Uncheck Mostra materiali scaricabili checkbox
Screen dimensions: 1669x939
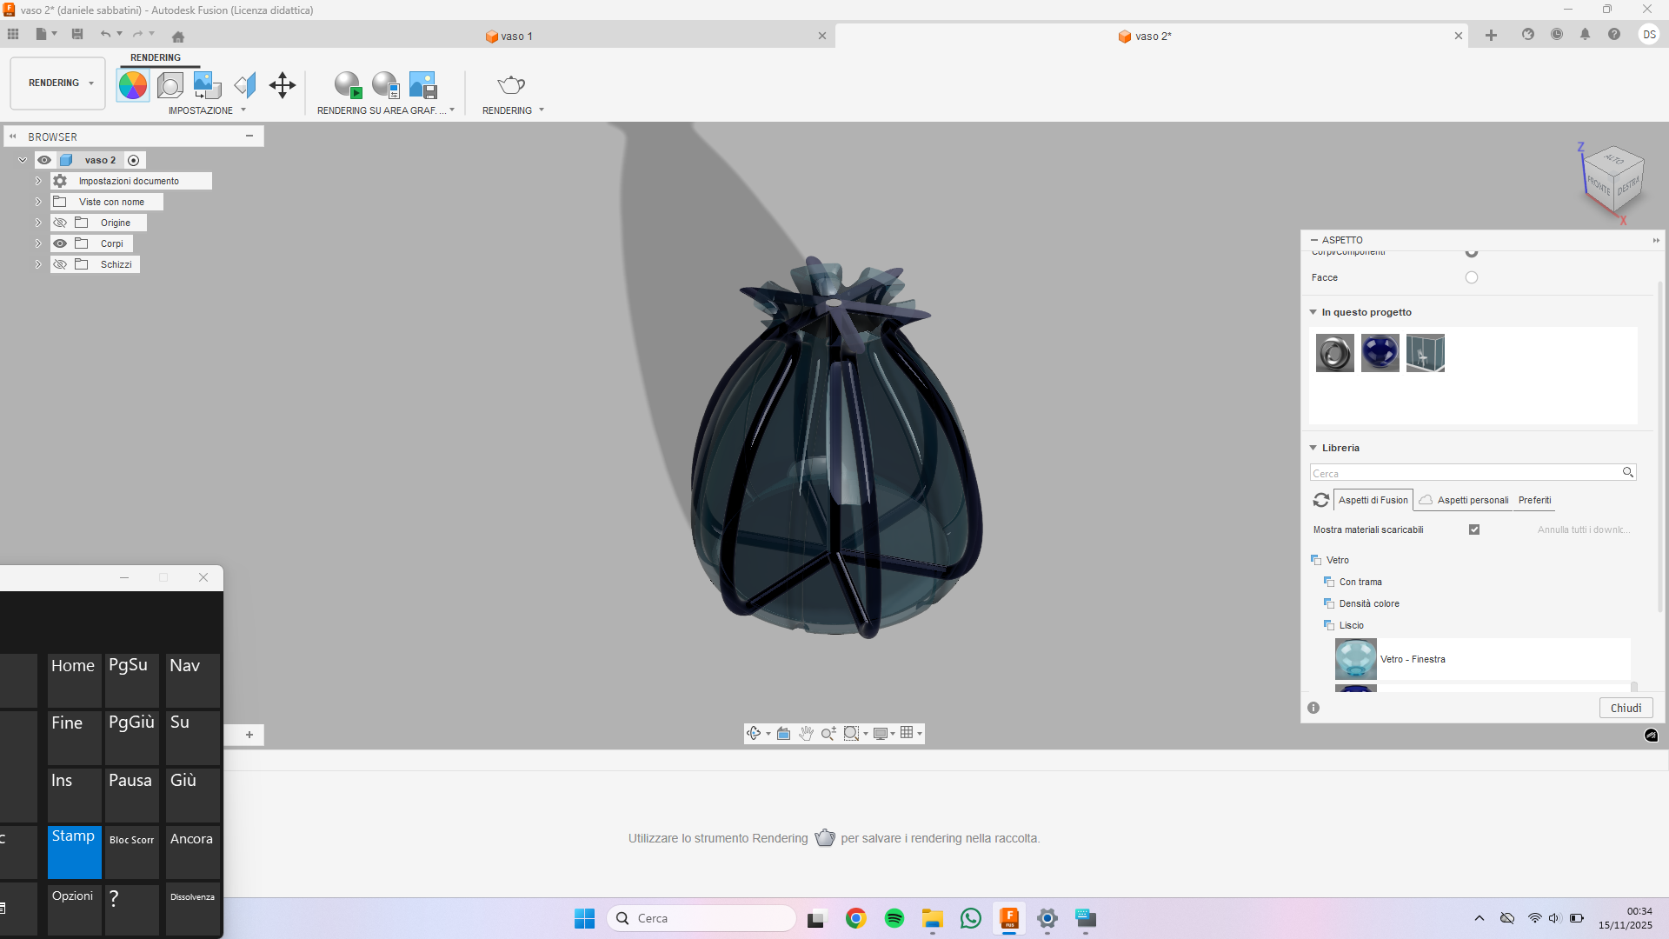click(1474, 529)
